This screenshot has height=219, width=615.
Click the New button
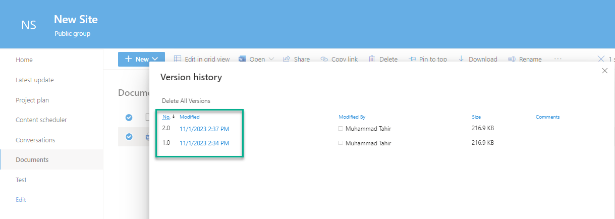141,59
